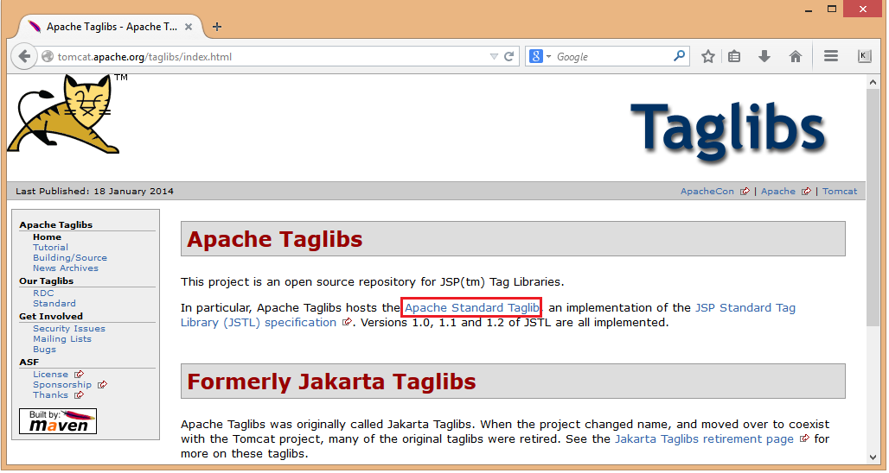Open a new tab with plus button
889x473 pixels.
216,27
